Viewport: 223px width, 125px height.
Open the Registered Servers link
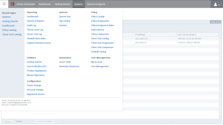pyautogui.click(x=36, y=94)
